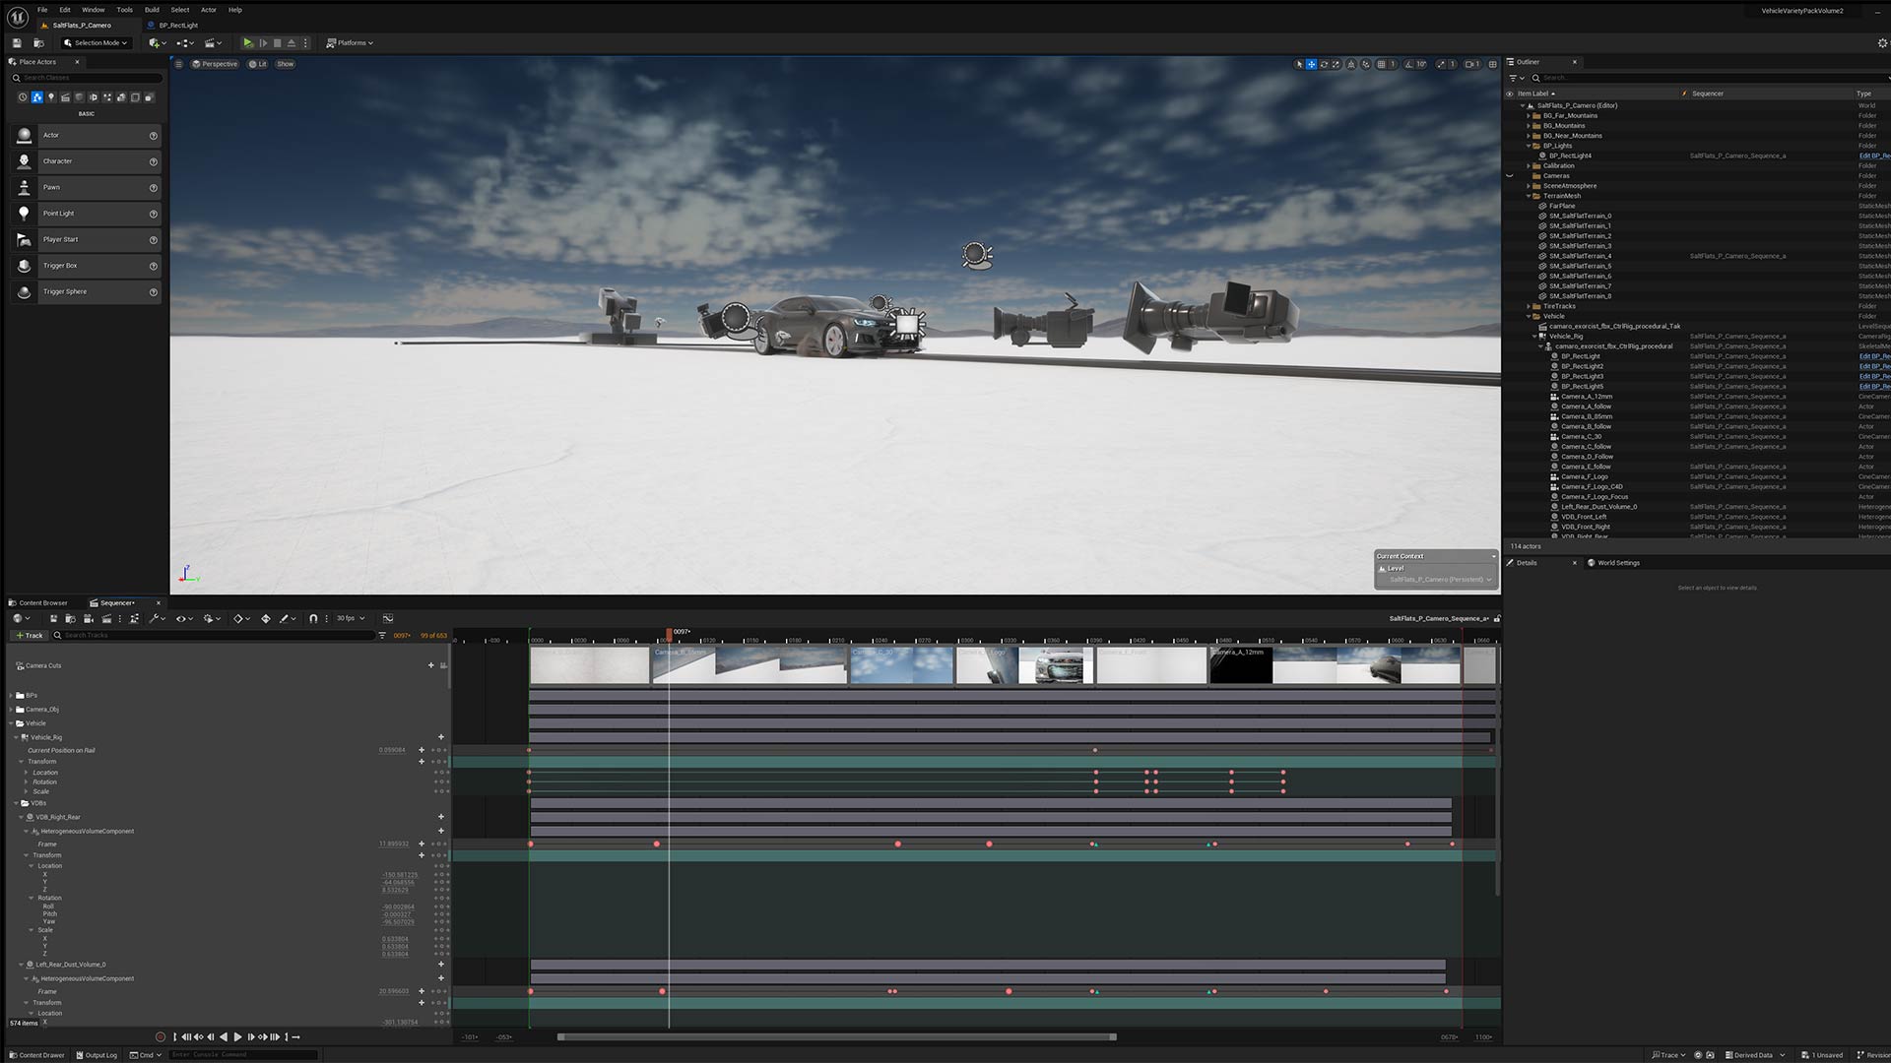Viewport: 1891px width, 1063px height.
Task: Click Save Current Level icon in main toolbar
Action: [17, 43]
